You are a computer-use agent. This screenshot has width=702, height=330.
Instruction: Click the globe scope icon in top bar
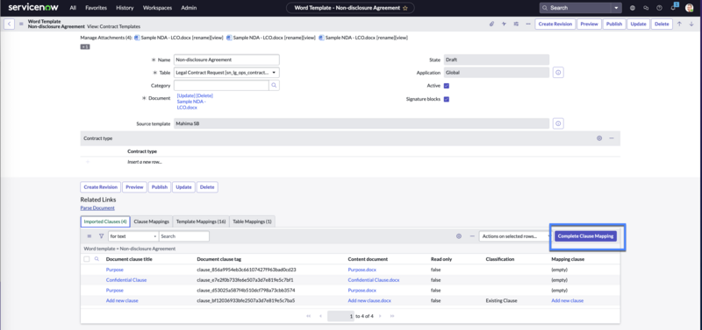pos(632,8)
